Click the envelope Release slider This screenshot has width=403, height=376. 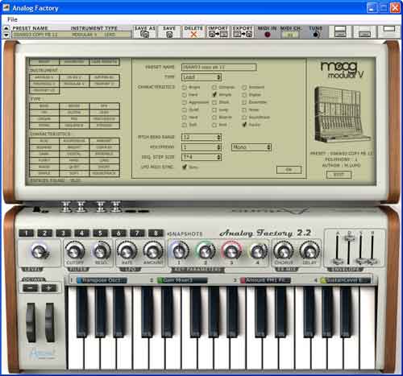click(x=372, y=261)
